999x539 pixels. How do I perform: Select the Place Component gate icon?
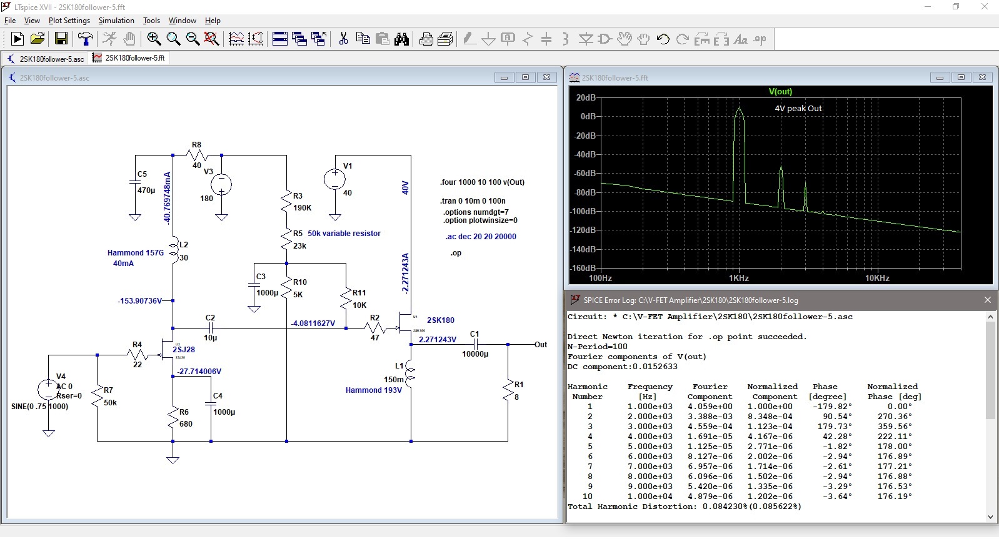pos(605,39)
